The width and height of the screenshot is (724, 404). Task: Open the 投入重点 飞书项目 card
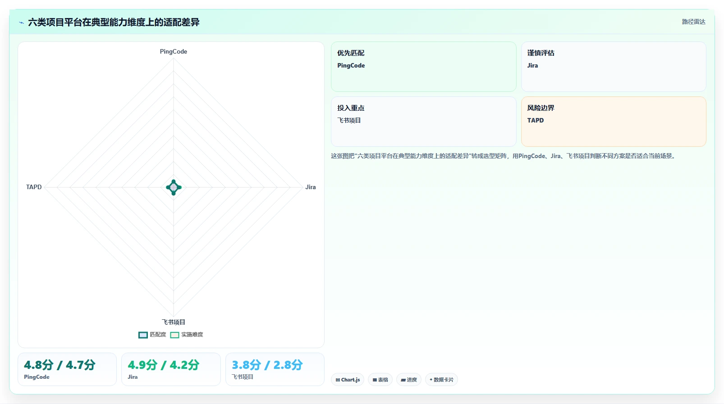coord(423,122)
